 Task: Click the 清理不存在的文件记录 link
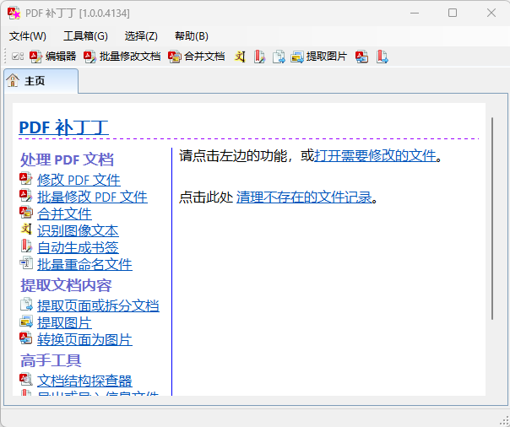click(304, 197)
